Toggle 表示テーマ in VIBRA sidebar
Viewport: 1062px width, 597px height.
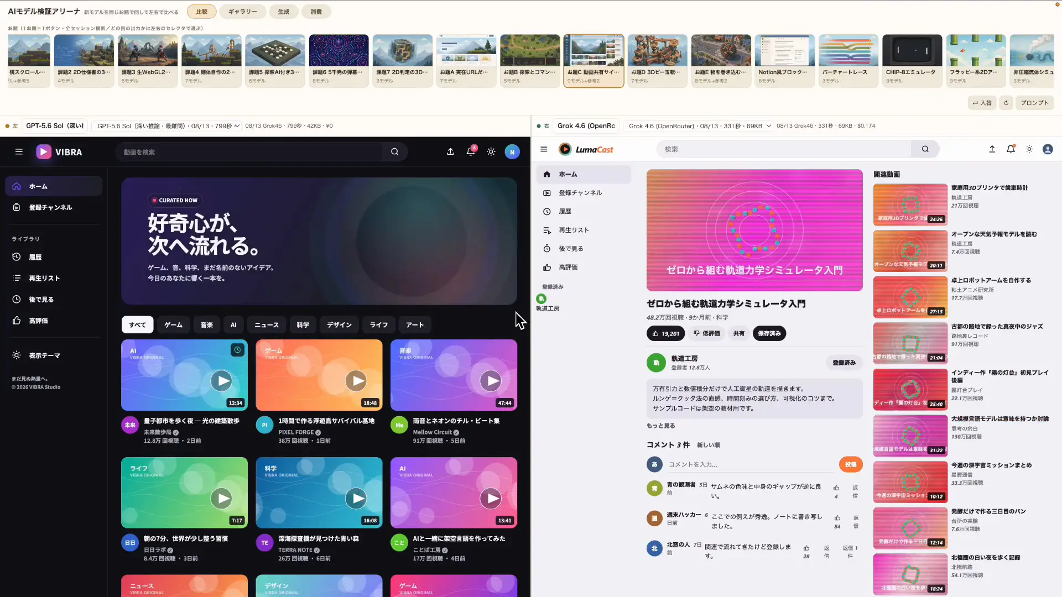(x=54, y=355)
